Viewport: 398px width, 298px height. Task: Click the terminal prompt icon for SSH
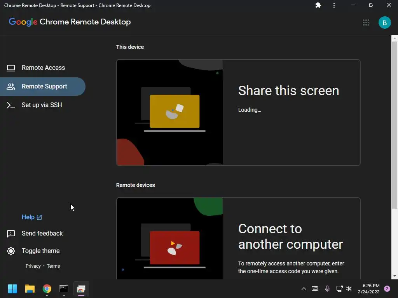[x=11, y=105]
